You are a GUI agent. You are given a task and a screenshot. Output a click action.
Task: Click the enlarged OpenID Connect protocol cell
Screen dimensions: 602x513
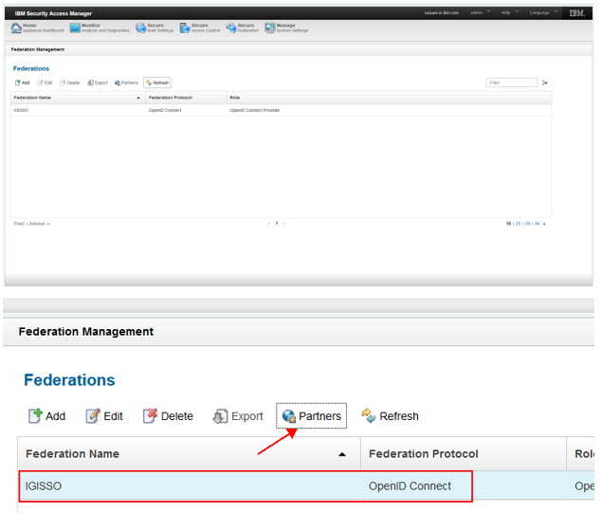[x=410, y=486]
